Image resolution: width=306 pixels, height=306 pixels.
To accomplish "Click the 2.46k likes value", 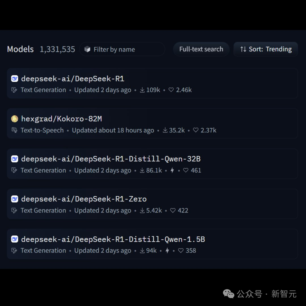I will click(184, 90).
